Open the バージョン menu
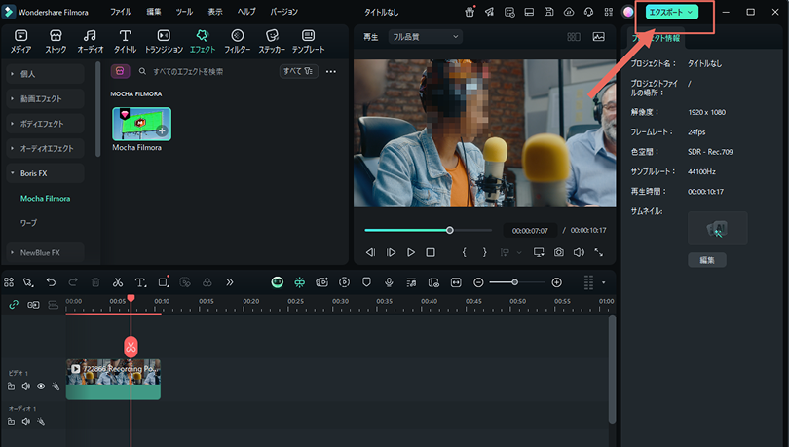This screenshot has width=789, height=447. [283, 12]
